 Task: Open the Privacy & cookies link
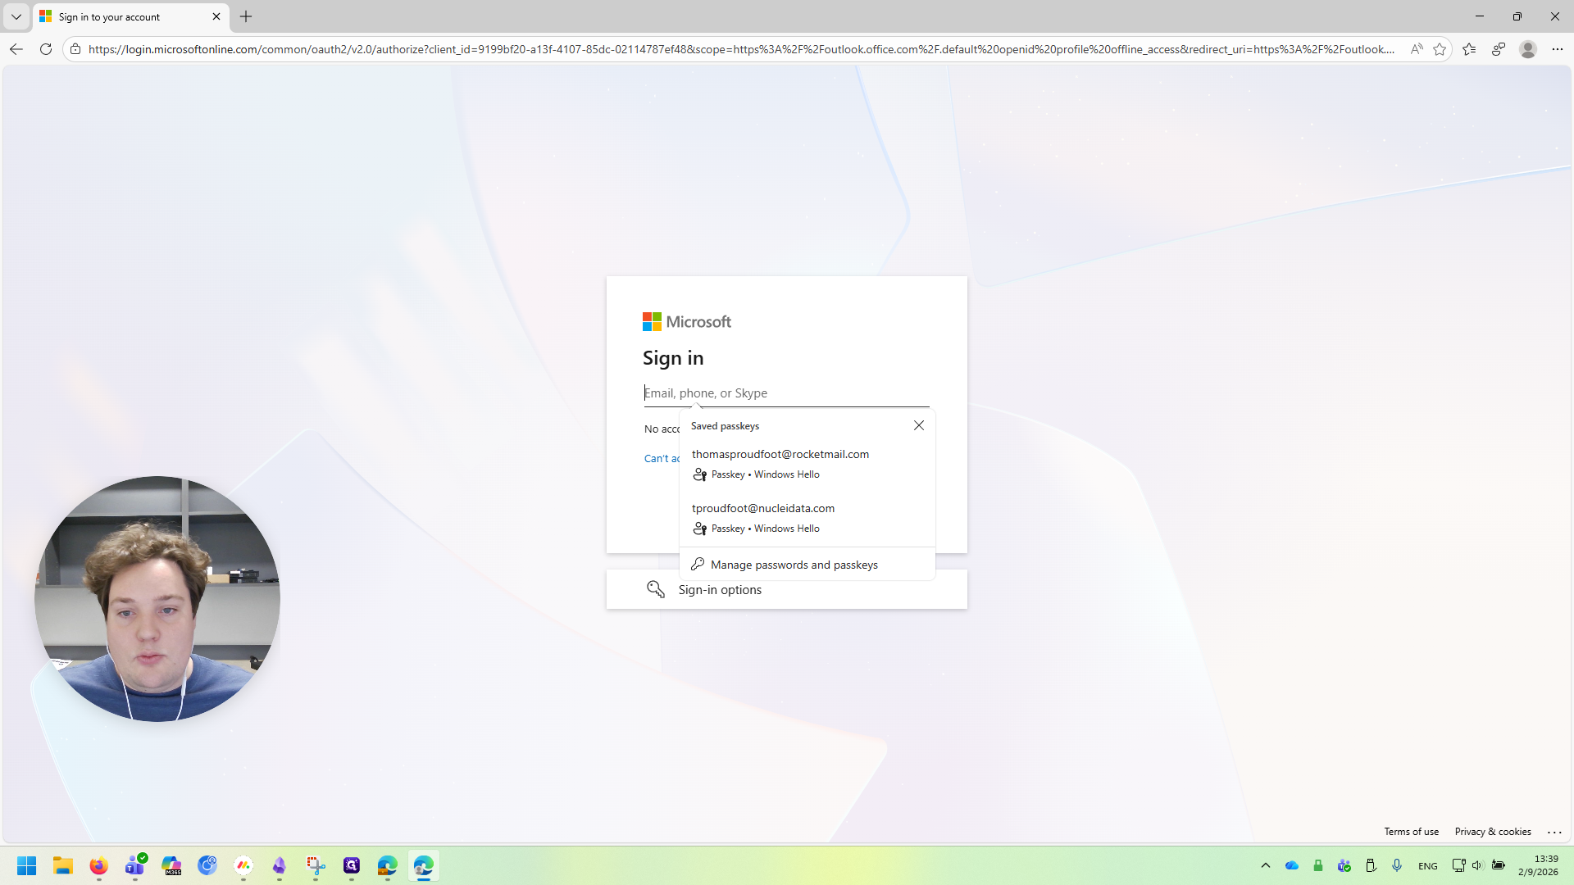1493,832
